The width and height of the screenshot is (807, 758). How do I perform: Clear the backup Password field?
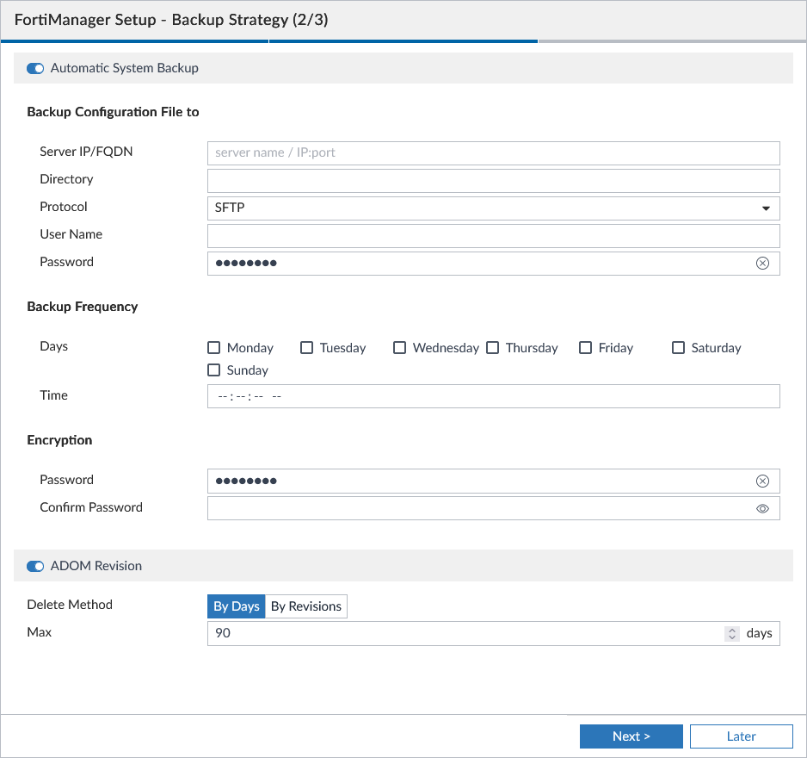pos(762,263)
